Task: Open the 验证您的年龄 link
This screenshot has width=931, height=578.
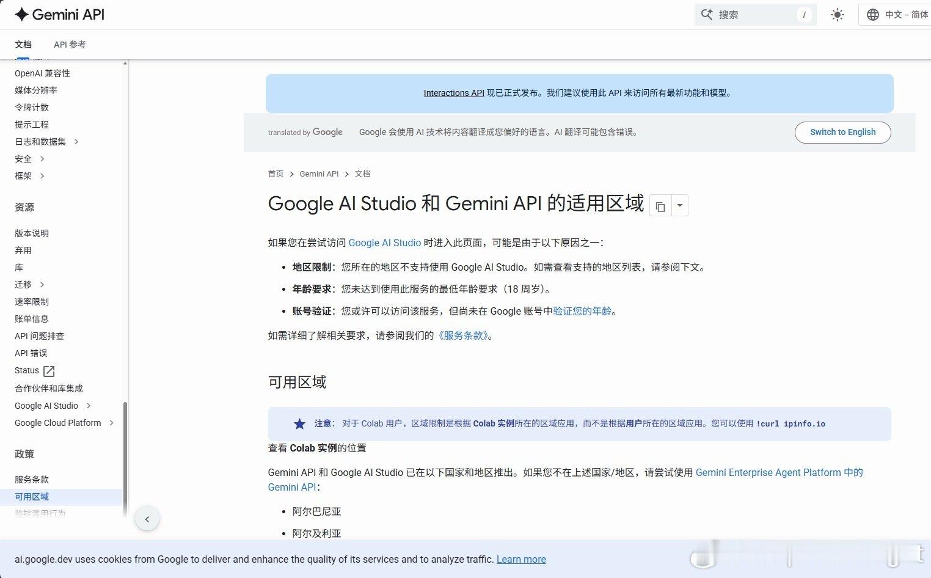Action: 582,311
